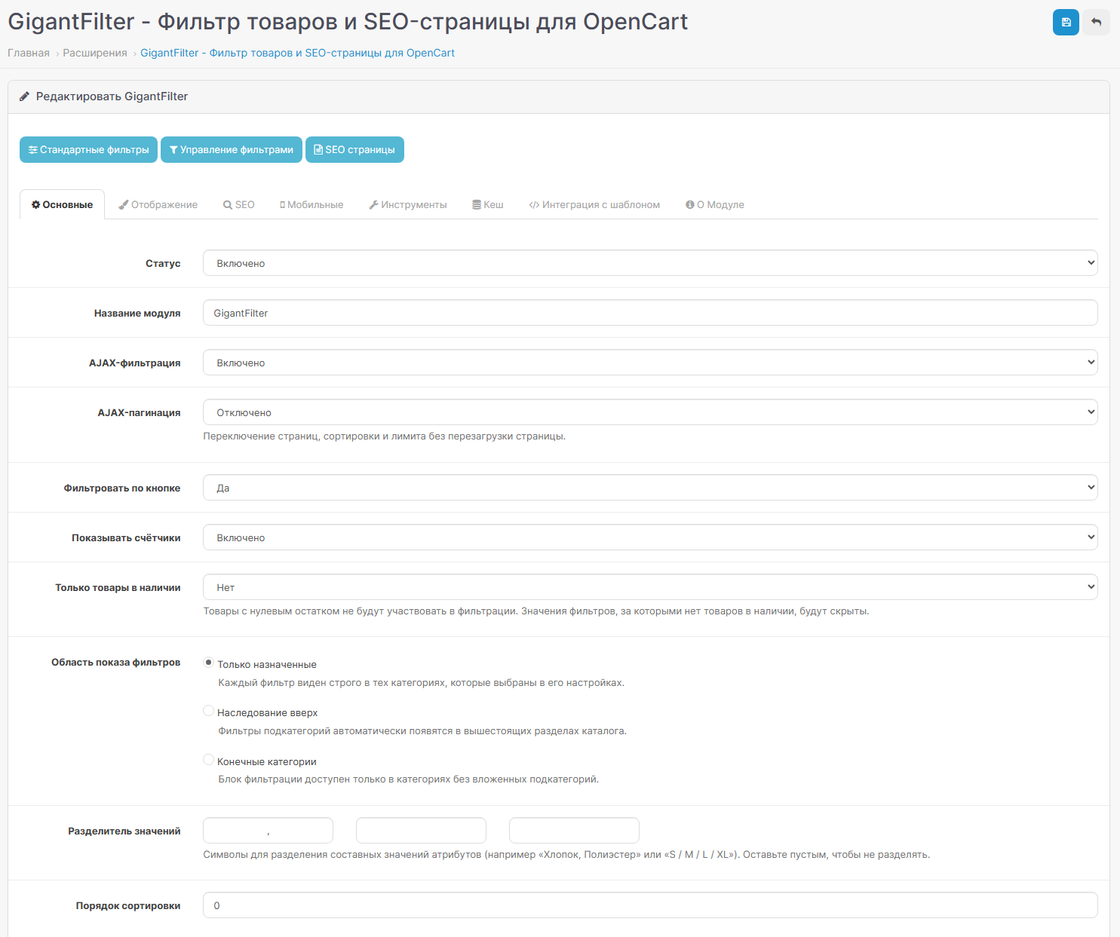Viewport: 1120px width, 937px height.
Task: Click the Показывать счётчики label
Action: [126, 537]
